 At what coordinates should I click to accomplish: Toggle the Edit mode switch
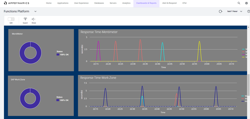click(x=11, y=19)
